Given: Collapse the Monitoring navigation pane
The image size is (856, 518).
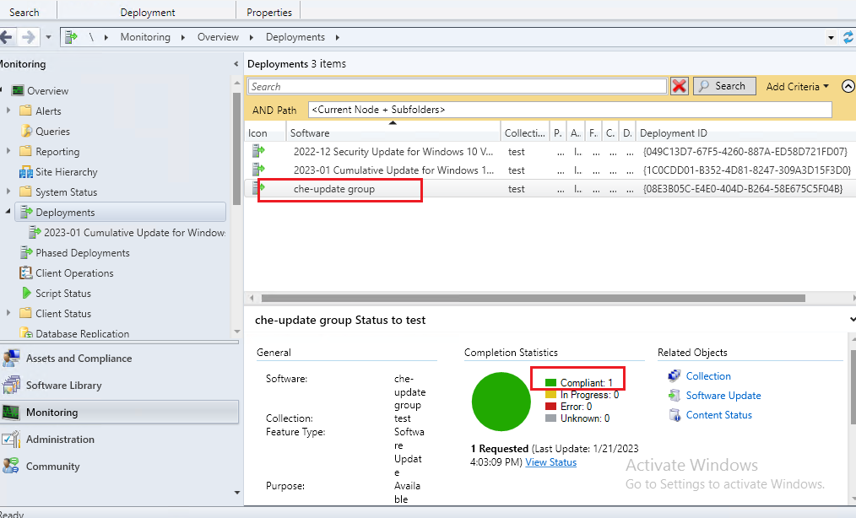Looking at the screenshot, I should click(x=236, y=64).
